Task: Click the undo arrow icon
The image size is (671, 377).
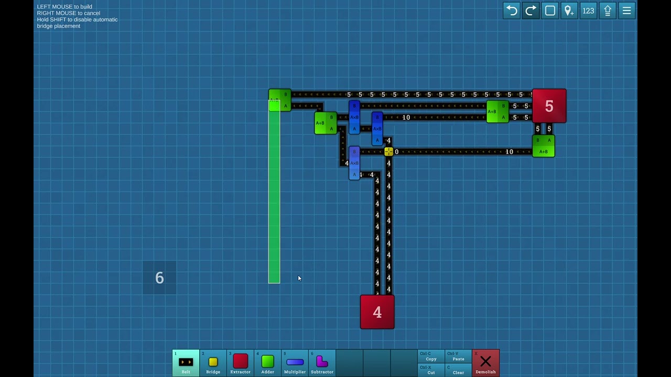Action: click(x=512, y=10)
